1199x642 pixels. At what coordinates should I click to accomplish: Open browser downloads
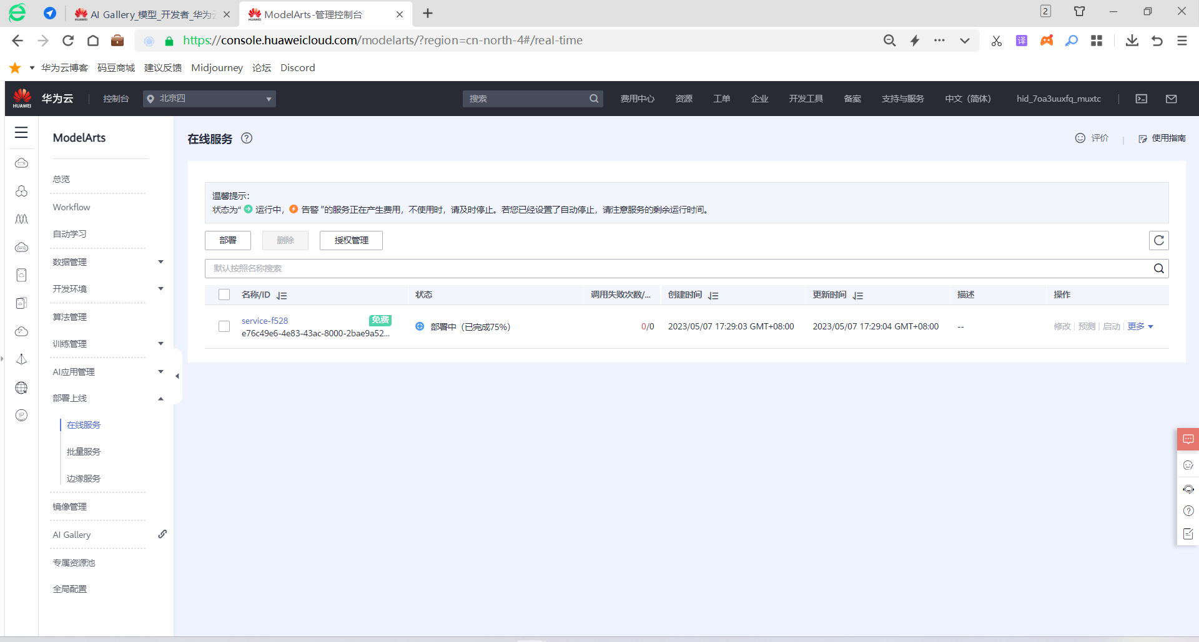click(x=1132, y=41)
